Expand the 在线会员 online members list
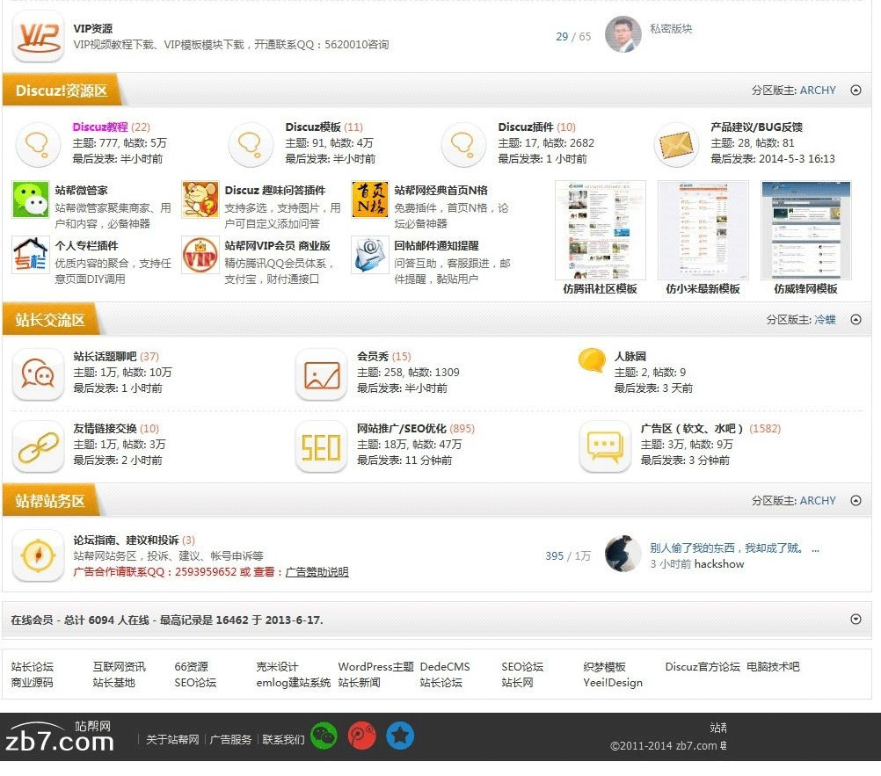This screenshot has height=776, width=881. point(856,619)
